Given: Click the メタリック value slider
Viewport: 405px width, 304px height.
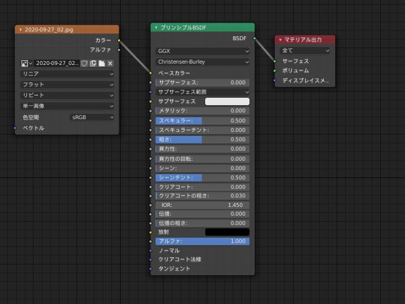Looking at the screenshot, I should [x=202, y=111].
